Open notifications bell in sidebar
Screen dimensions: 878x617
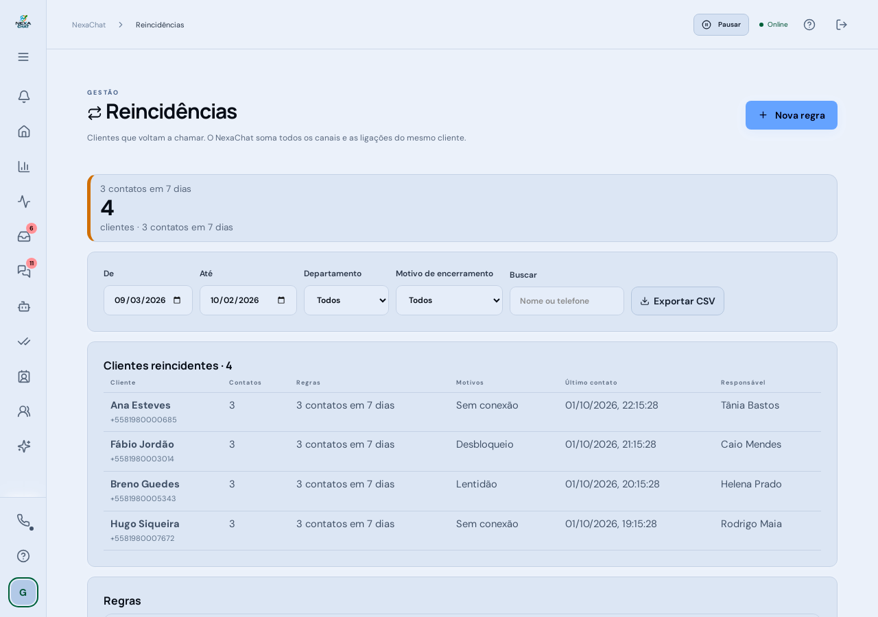click(x=23, y=97)
